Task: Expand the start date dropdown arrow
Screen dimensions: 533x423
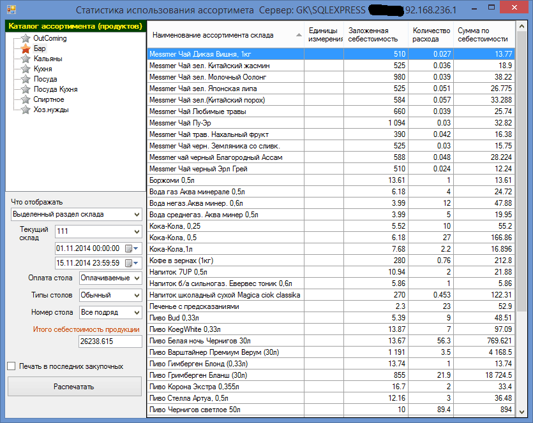Action: point(136,248)
